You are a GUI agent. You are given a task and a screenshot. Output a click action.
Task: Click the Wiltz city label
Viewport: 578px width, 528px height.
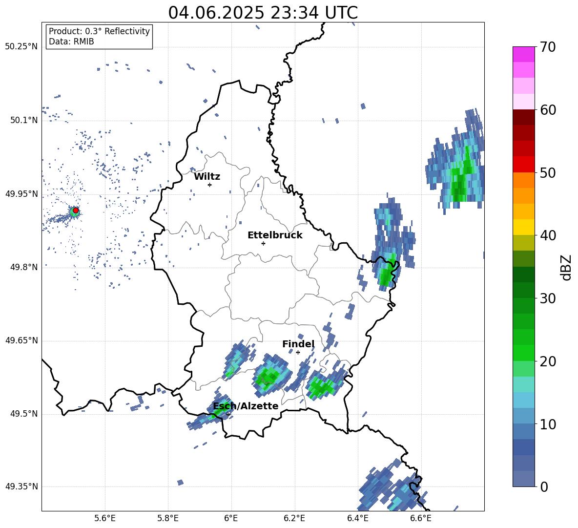click(x=207, y=177)
